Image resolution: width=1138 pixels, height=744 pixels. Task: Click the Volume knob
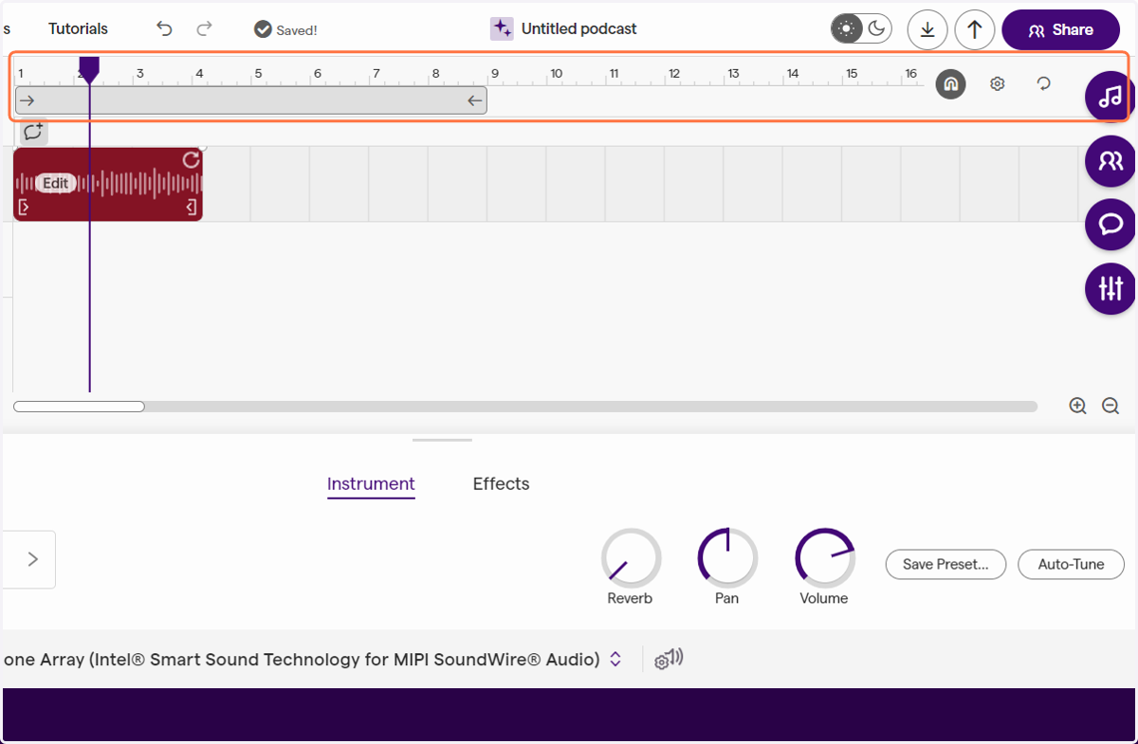click(x=824, y=557)
